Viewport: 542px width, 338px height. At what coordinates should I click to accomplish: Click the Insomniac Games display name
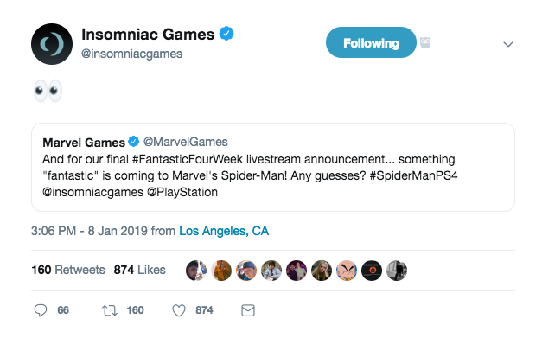[x=148, y=35]
